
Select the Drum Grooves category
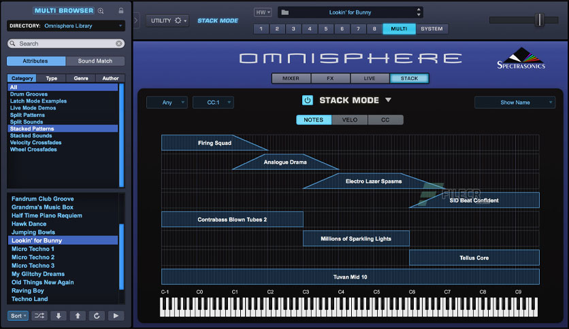(63, 94)
